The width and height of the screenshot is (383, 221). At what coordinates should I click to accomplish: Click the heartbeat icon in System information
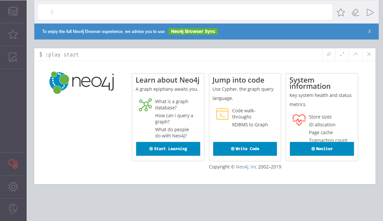pyautogui.click(x=299, y=120)
